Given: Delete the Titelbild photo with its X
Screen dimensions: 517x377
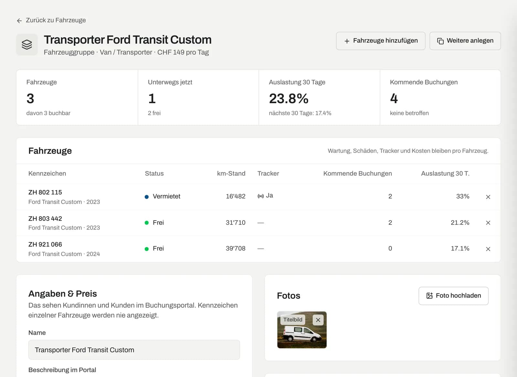Looking at the screenshot, I should [x=318, y=320].
